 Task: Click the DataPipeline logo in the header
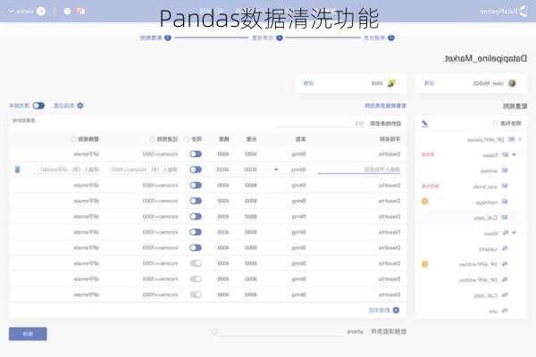click(504, 12)
